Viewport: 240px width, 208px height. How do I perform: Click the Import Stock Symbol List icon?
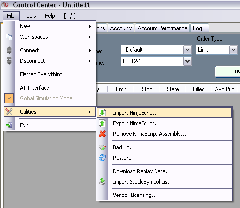point(102,182)
